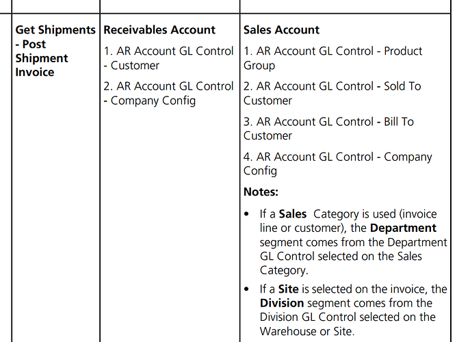Screen dimensions: 457x342
Task: Click the text 'Warehouse or Site.'
Action: pyautogui.click(x=307, y=331)
